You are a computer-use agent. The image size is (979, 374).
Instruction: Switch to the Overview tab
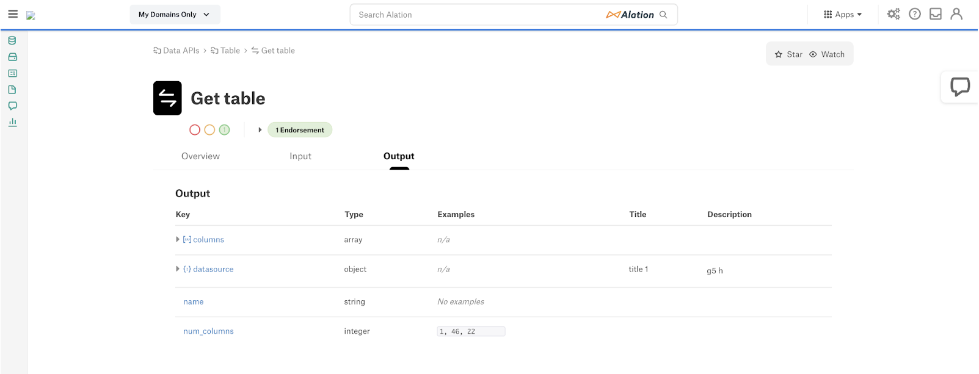click(x=200, y=156)
